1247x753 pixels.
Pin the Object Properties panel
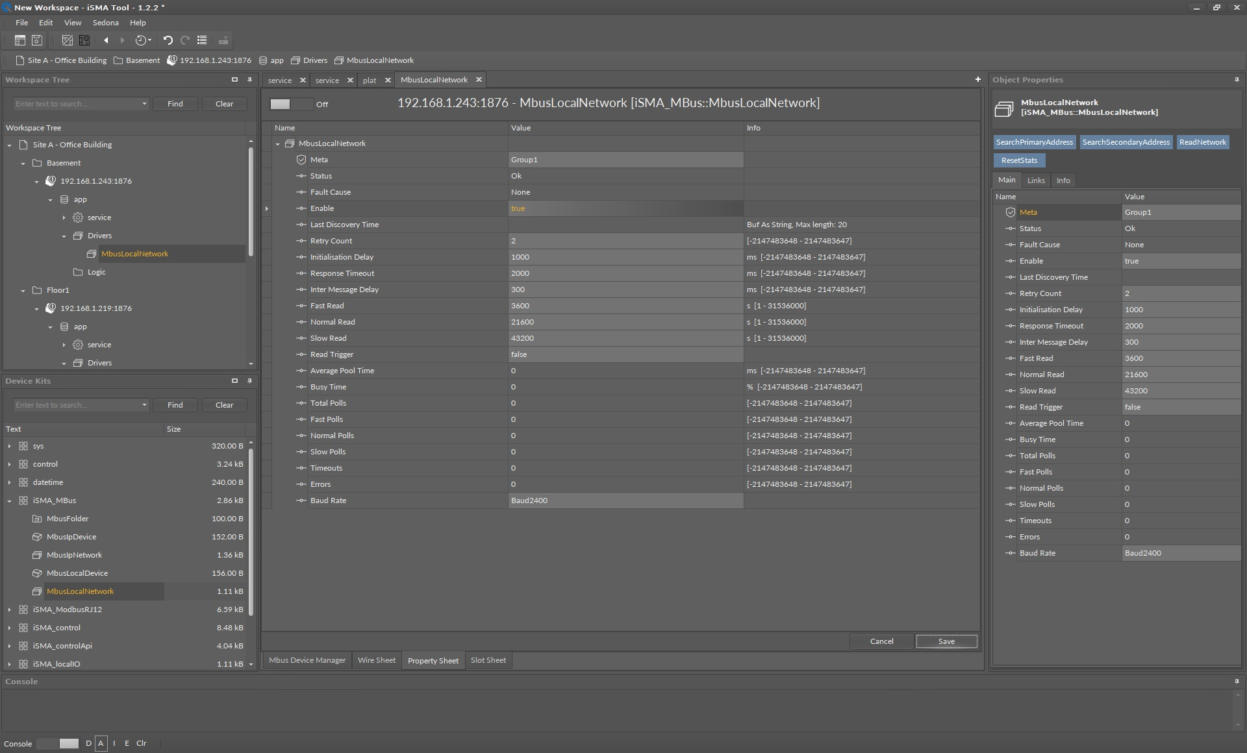pyautogui.click(x=1236, y=80)
